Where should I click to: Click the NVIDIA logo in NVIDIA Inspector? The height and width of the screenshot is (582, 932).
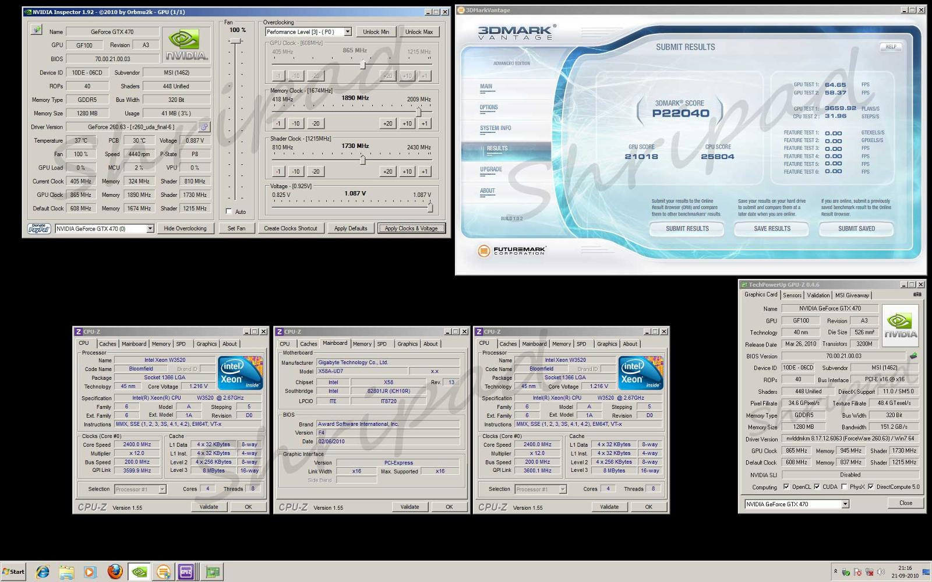click(x=185, y=45)
